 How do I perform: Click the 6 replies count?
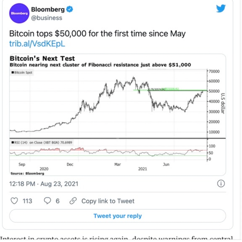pos(58,201)
